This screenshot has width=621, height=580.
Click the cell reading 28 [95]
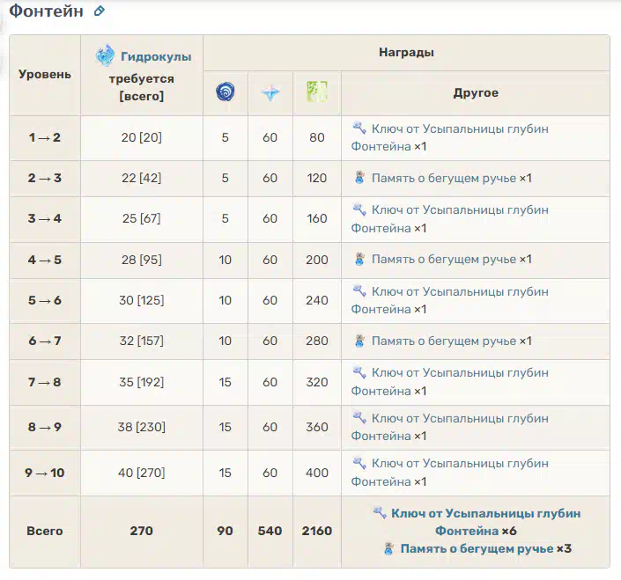142,260
